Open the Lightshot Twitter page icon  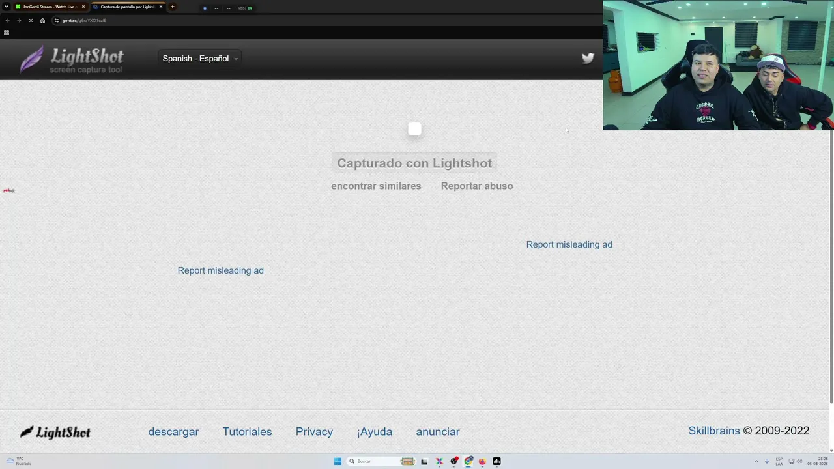tap(588, 59)
